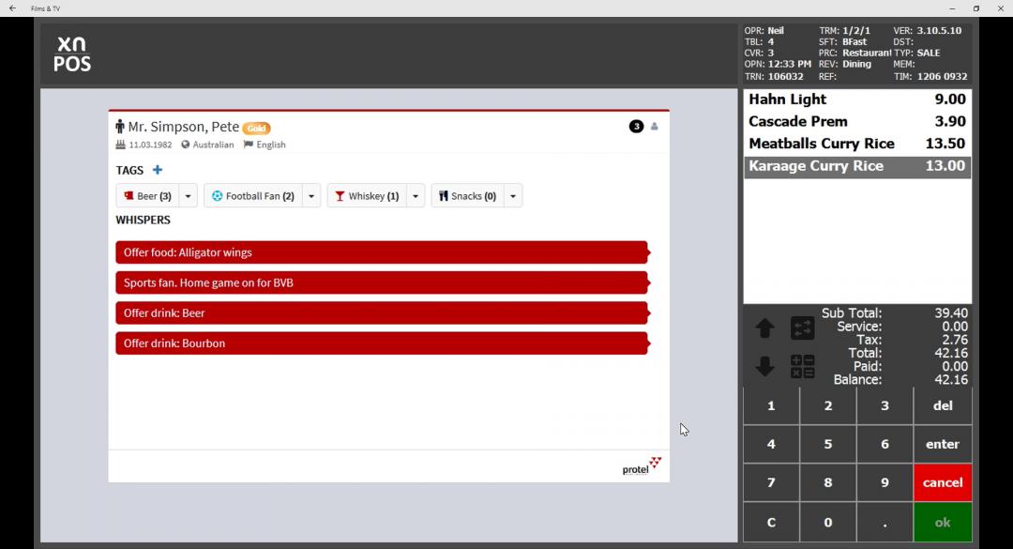
Task: Click the scroll down arrow icon
Action: pos(764,367)
